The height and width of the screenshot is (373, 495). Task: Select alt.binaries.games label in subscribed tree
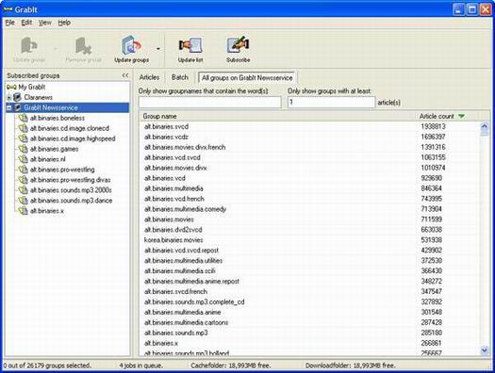(54, 149)
